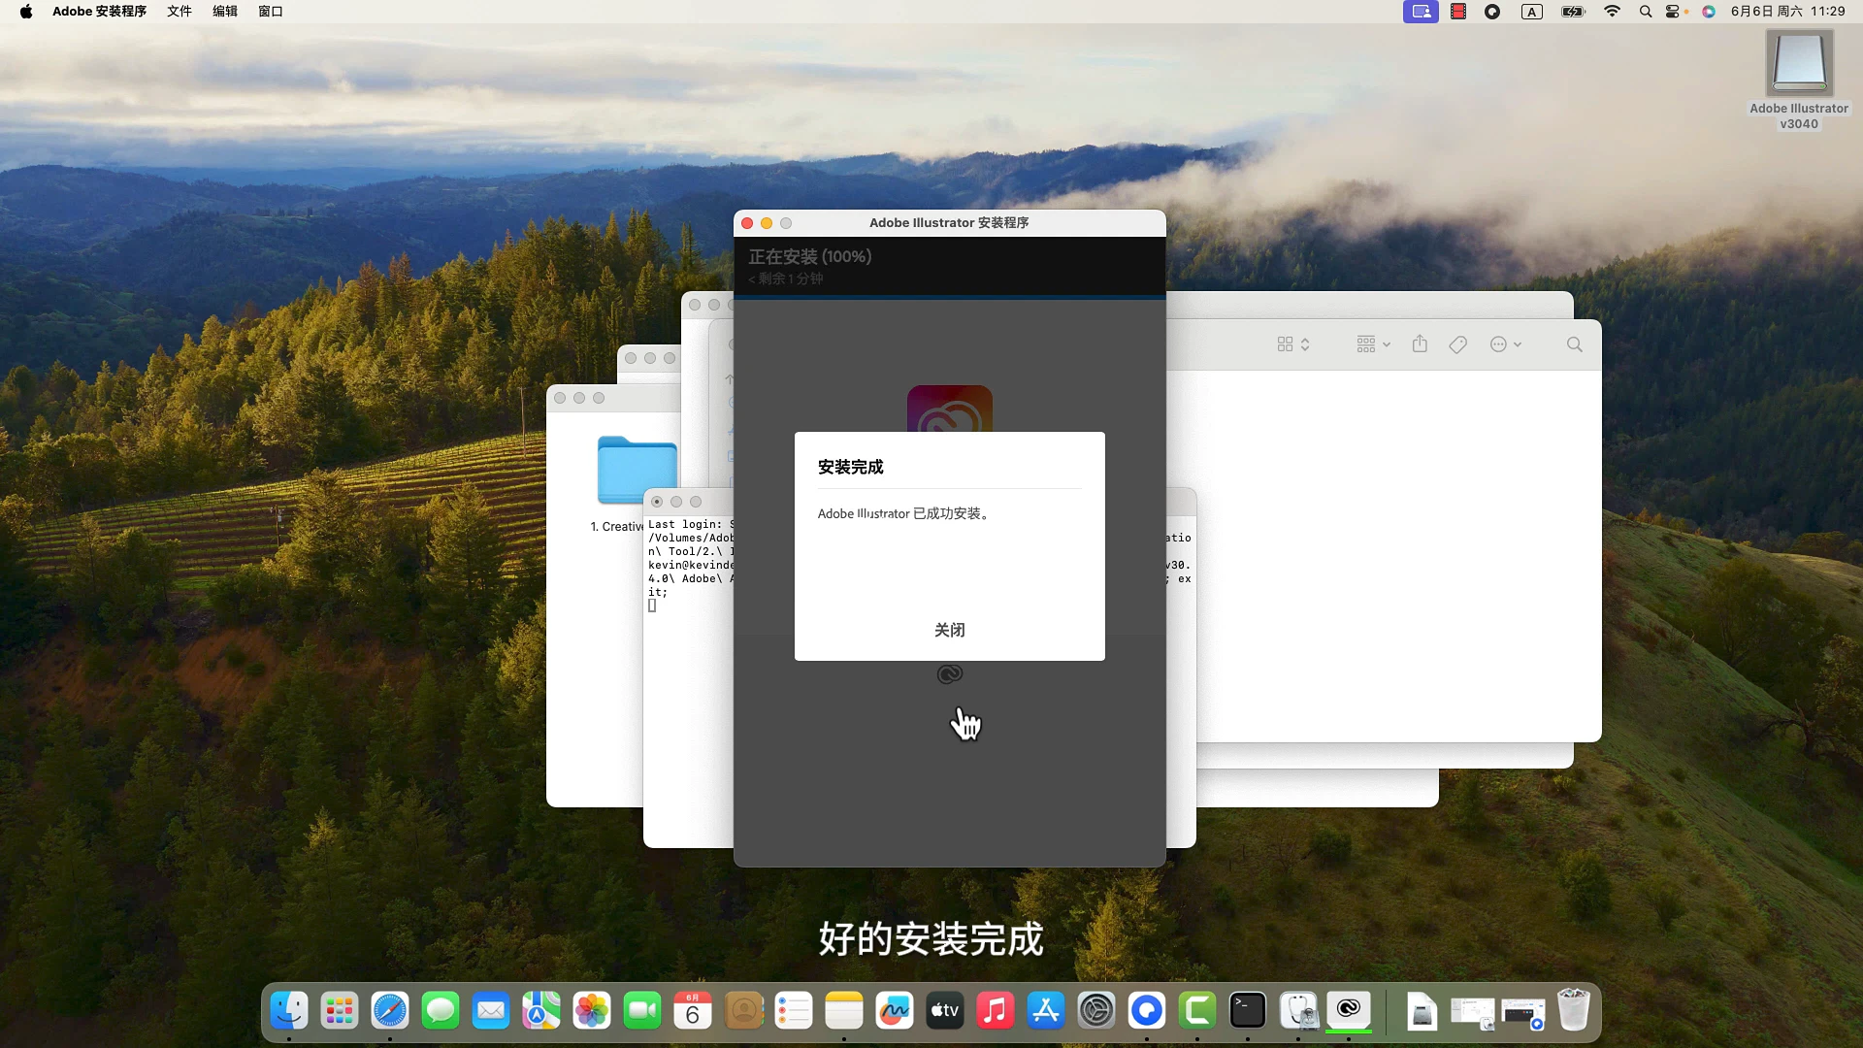
Task: Open the Finder view mode switcher
Action: click(1293, 344)
